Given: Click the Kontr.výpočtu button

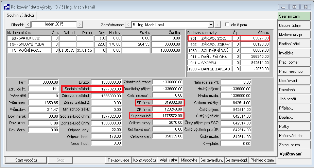Looking at the screenshot, I should (144, 160).
